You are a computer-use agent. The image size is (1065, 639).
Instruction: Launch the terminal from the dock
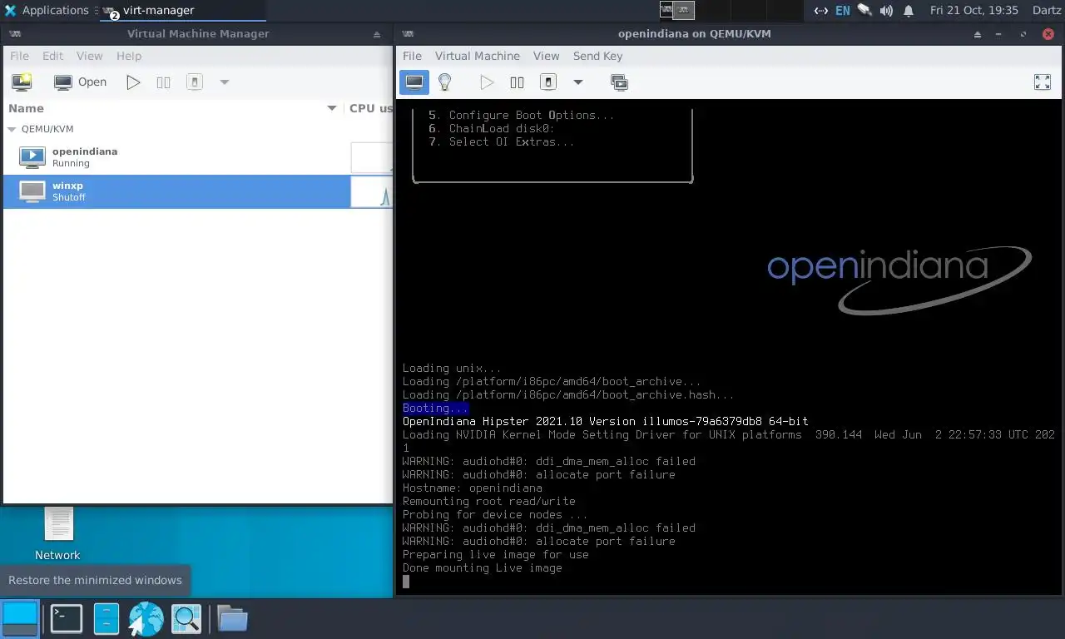pos(67,618)
